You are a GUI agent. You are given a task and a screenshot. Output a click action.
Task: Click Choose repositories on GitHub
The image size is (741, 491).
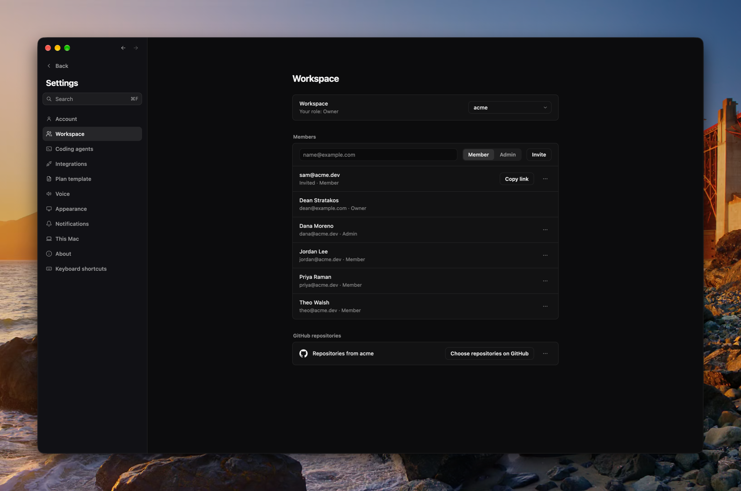tap(489, 354)
